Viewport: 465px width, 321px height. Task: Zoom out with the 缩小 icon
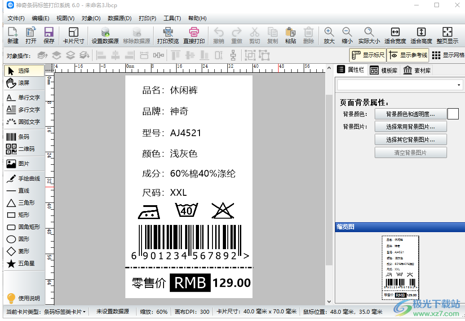347,35
